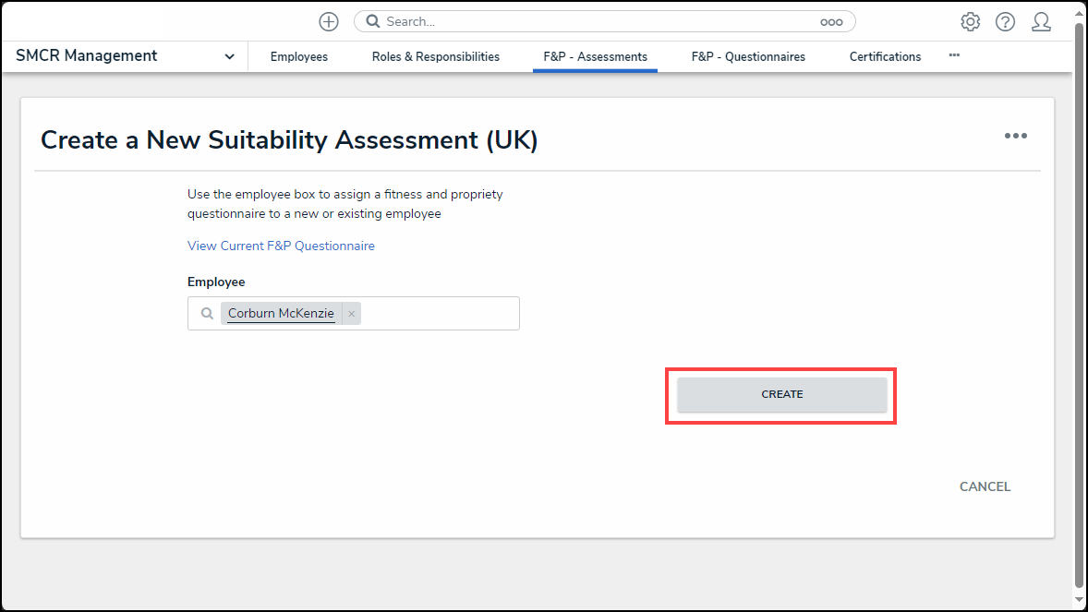Screen dimensions: 1088x612
Task: Expand the SMCR Management dropdown
Action: coord(229,56)
